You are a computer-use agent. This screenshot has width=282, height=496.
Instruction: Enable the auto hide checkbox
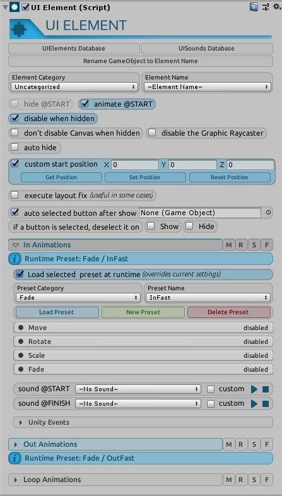coord(15,148)
